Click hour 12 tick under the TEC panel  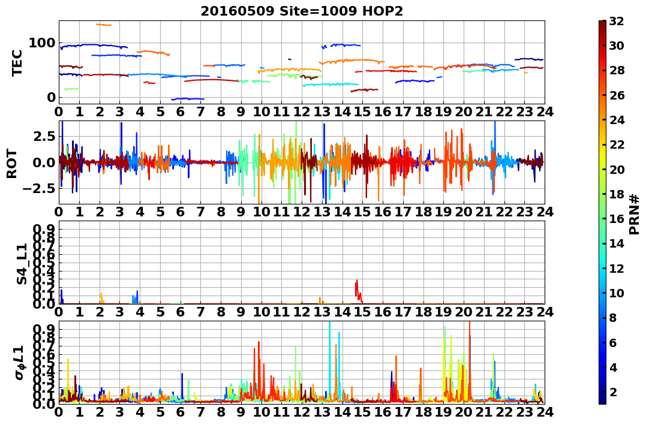click(x=302, y=111)
